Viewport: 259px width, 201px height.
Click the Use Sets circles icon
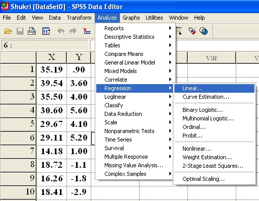(x=204, y=31)
